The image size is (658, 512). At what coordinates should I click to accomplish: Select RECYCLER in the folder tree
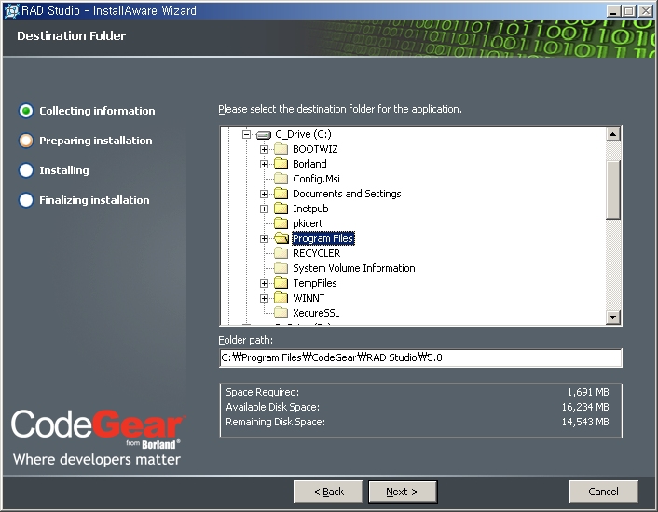(x=316, y=253)
